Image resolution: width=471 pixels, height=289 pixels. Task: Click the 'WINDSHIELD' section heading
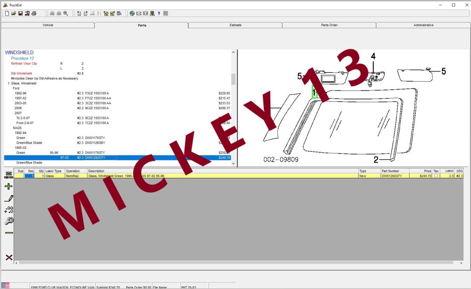coord(19,52)
